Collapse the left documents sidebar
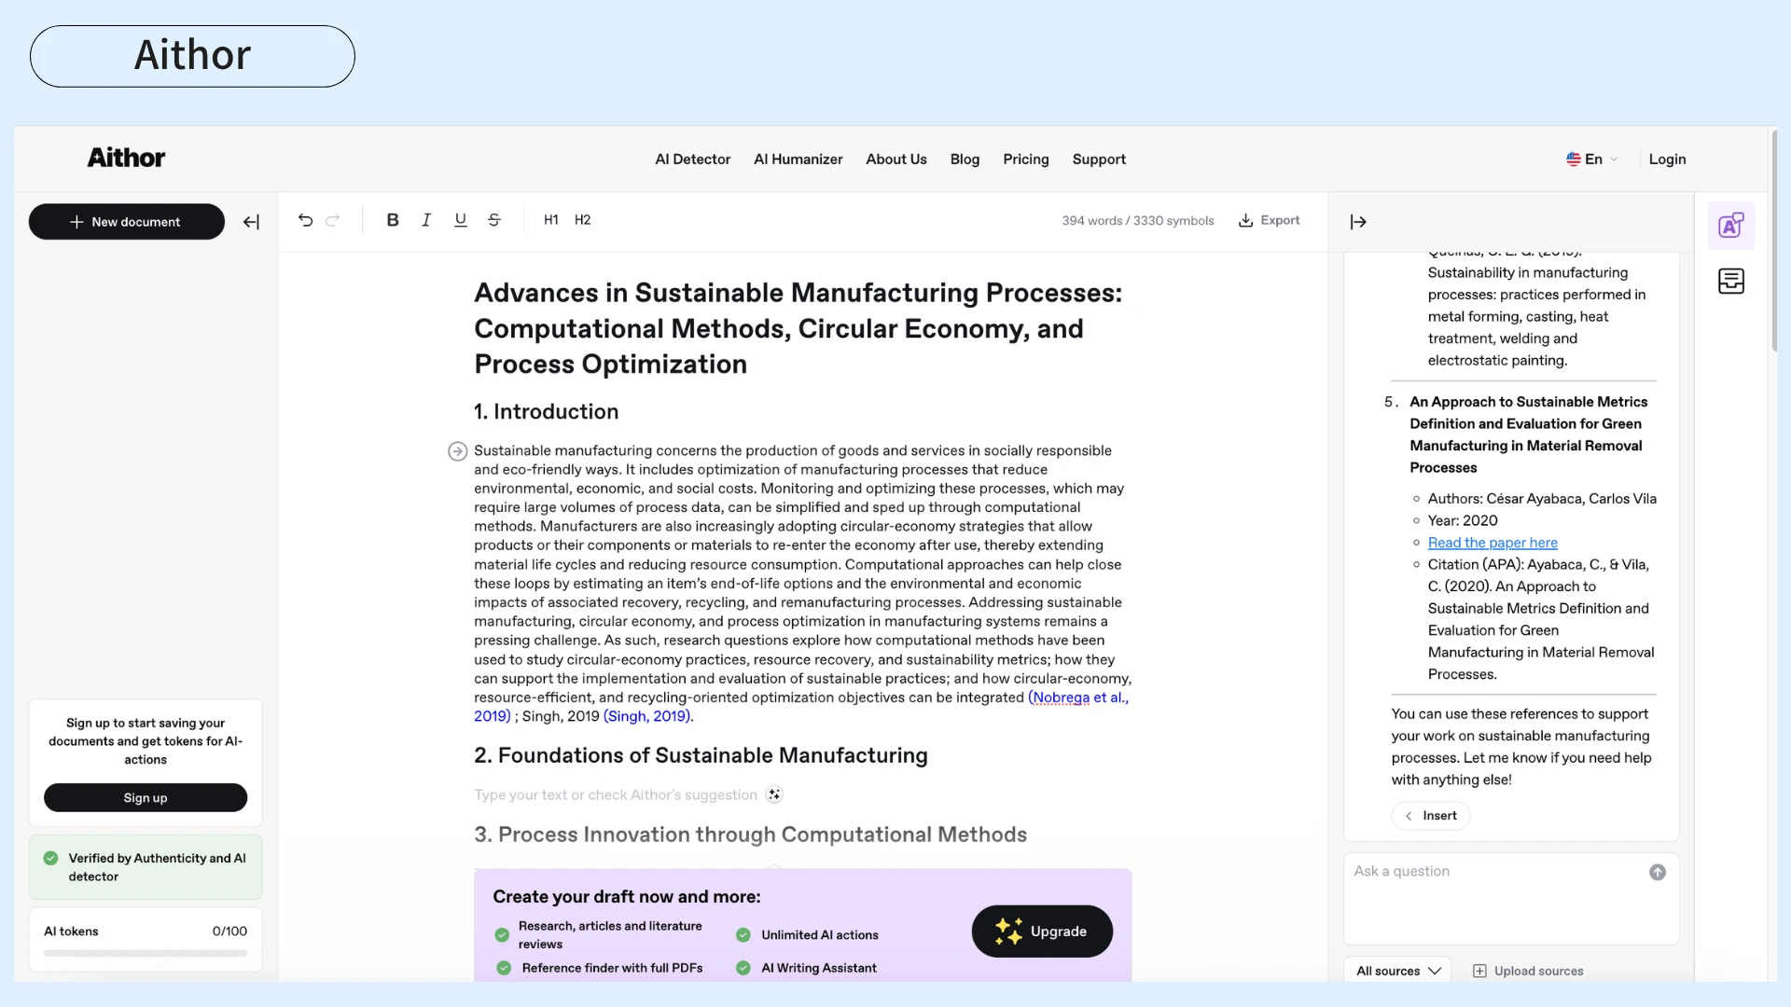The height and width of the screenshot is (1007, 1791). (251, 222)
